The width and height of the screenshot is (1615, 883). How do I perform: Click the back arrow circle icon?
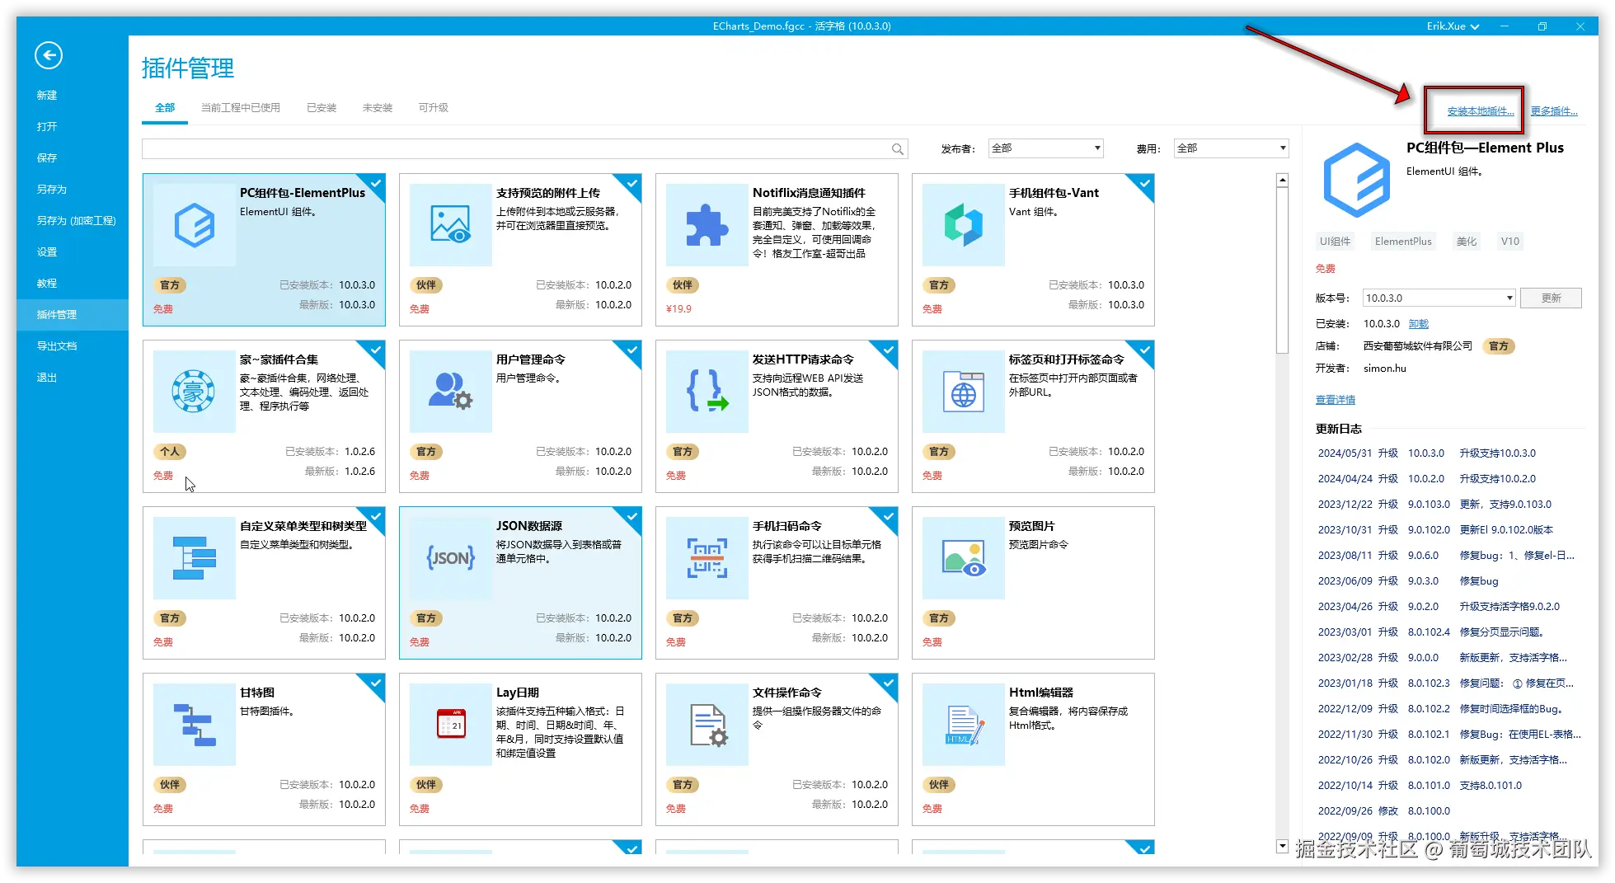pyautogui.click(x=49, y=55)
